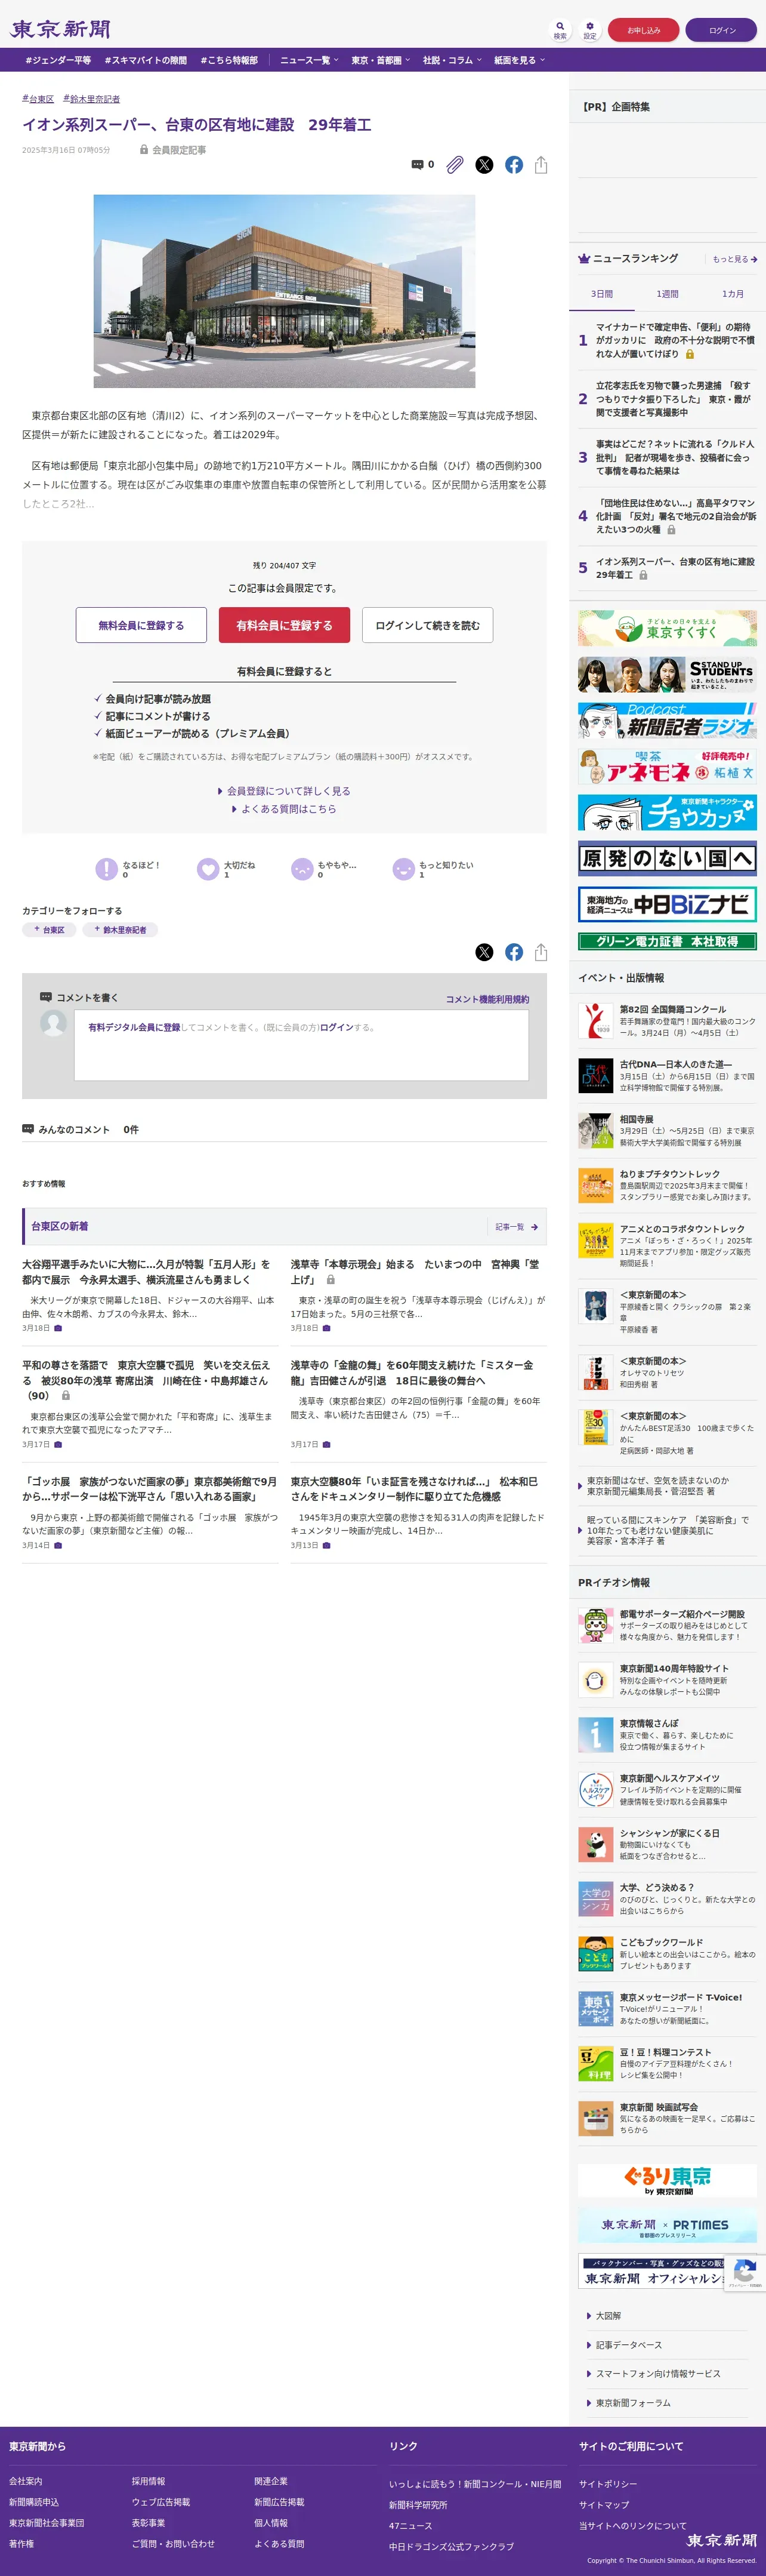React with the なるほど! exclamation icon

[107, 869]
